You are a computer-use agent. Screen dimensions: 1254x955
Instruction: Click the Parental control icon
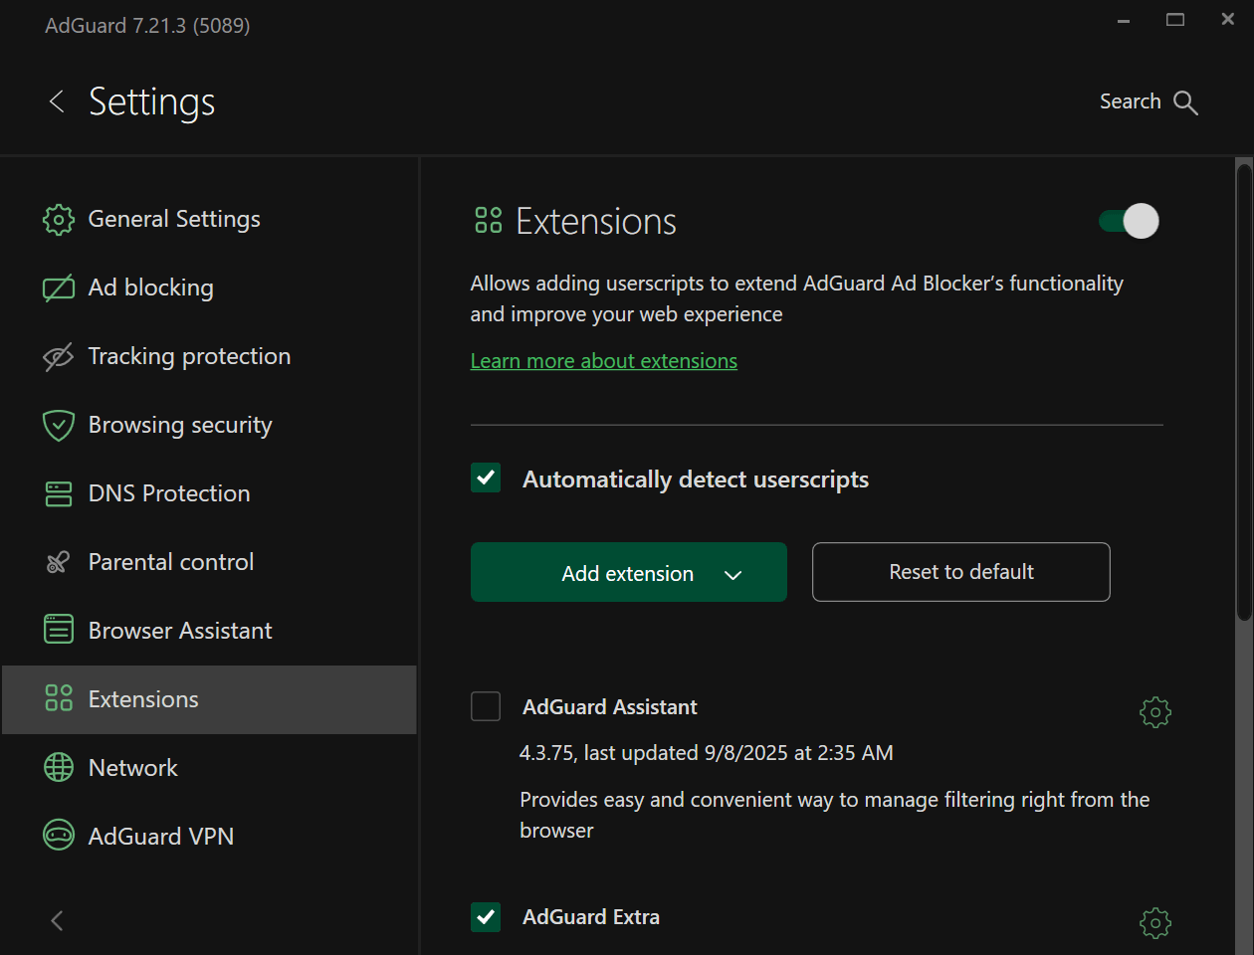(x=58, y=563)
